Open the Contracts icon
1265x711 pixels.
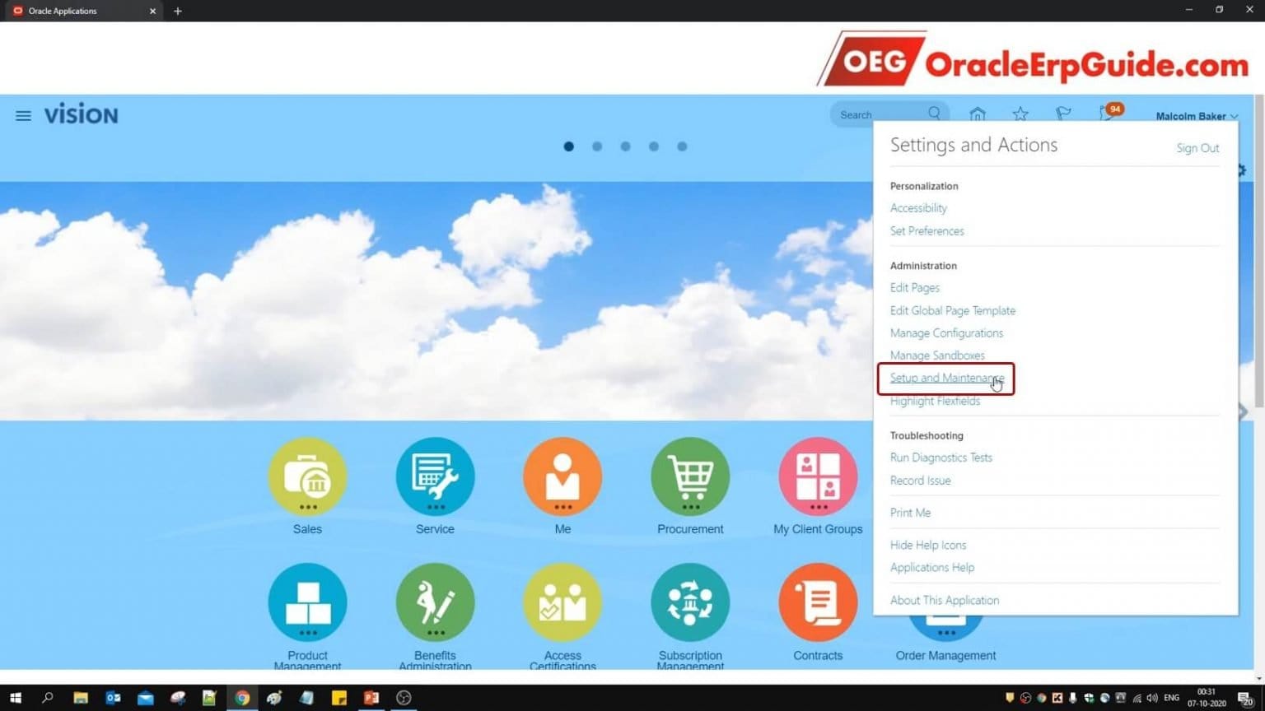point(818,602)
